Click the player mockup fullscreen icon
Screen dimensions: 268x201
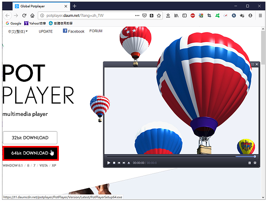[x=253, y=64]
